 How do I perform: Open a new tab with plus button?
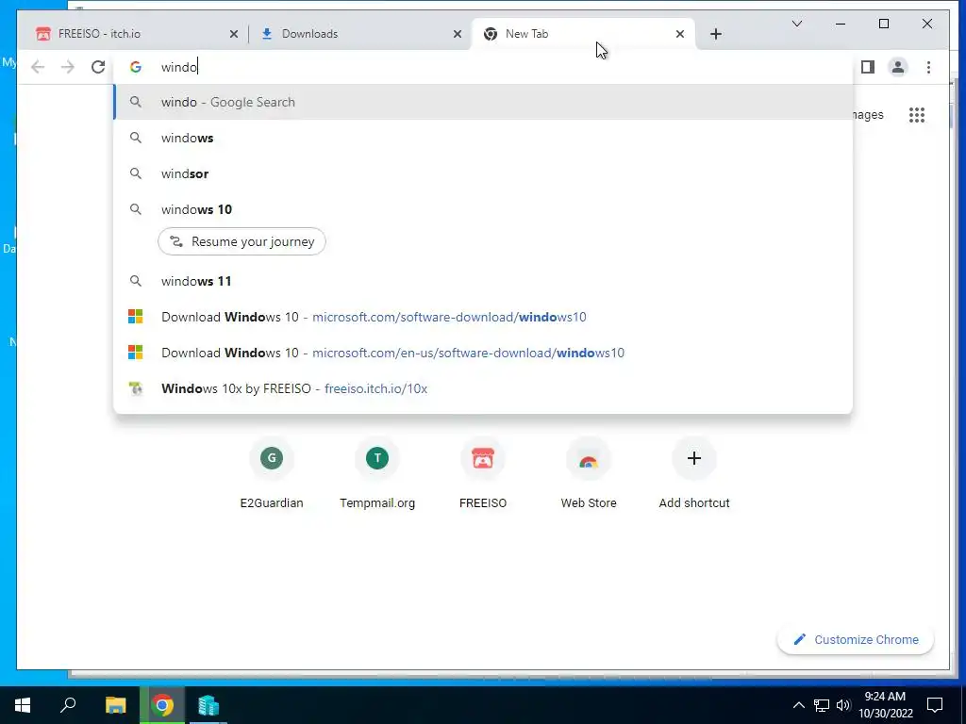[715, 34]
